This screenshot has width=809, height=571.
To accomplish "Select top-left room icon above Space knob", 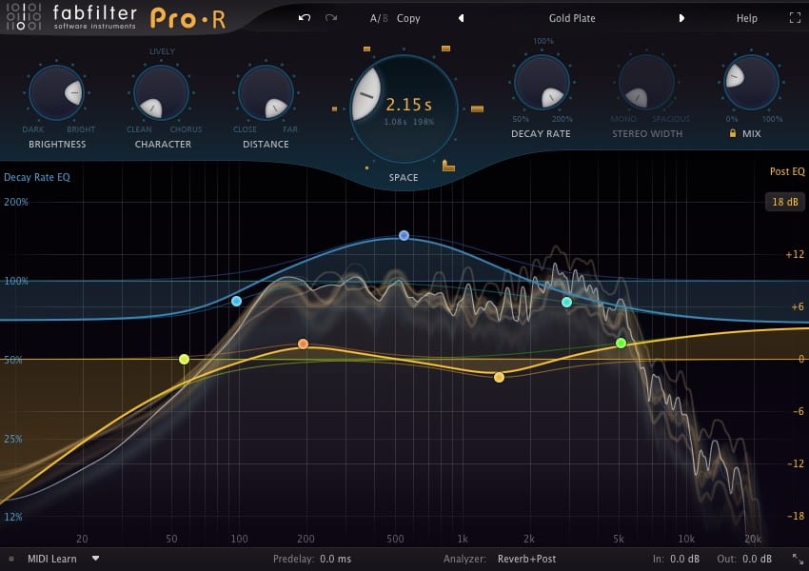I will (366, 49).
